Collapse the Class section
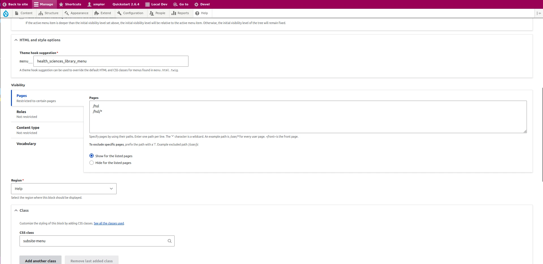543x264 pixels. [x=22, y=210]
